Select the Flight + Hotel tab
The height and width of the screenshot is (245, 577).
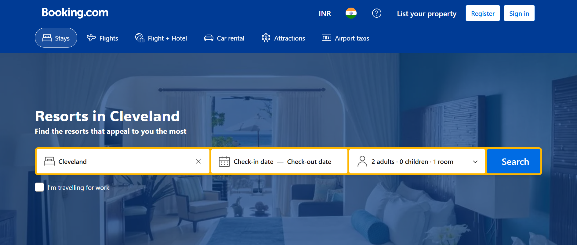tap(161, 38)
